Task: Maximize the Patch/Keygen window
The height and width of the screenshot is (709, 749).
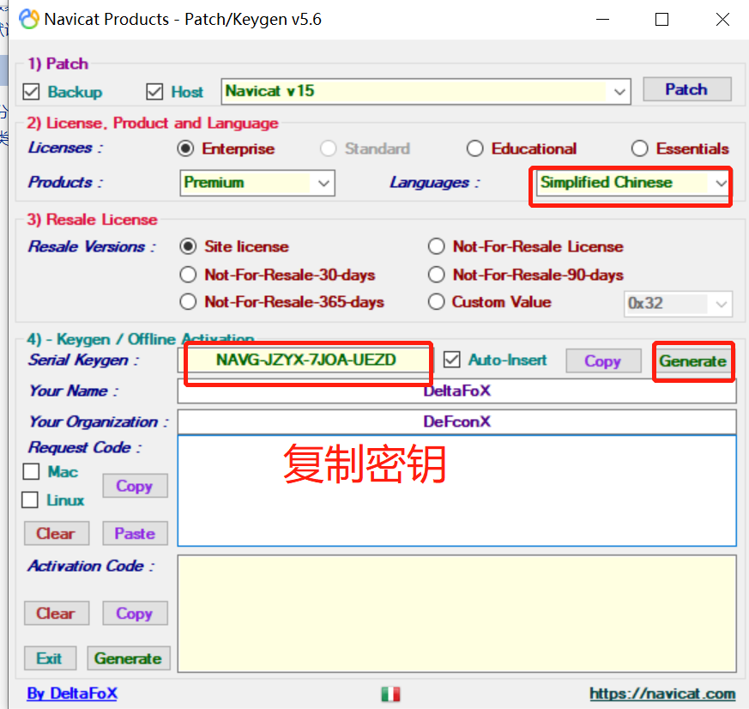Action: (x=661, y=20)
